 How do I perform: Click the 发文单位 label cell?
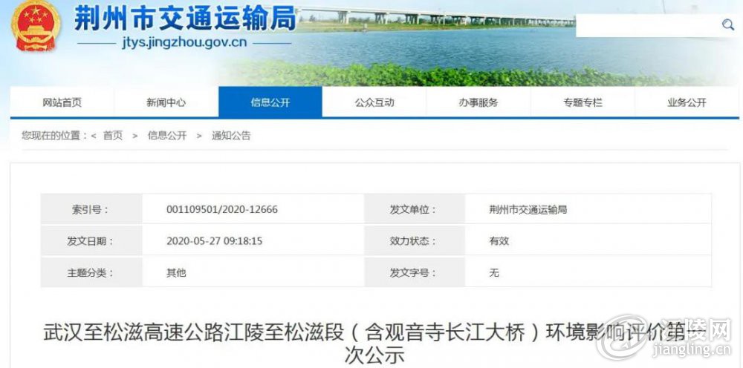415,209
